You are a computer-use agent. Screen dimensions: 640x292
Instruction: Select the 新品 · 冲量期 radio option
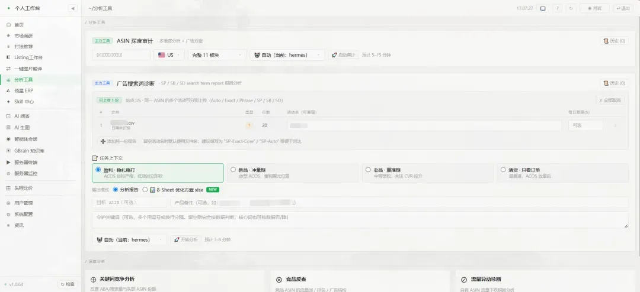[x=233, y=170]
